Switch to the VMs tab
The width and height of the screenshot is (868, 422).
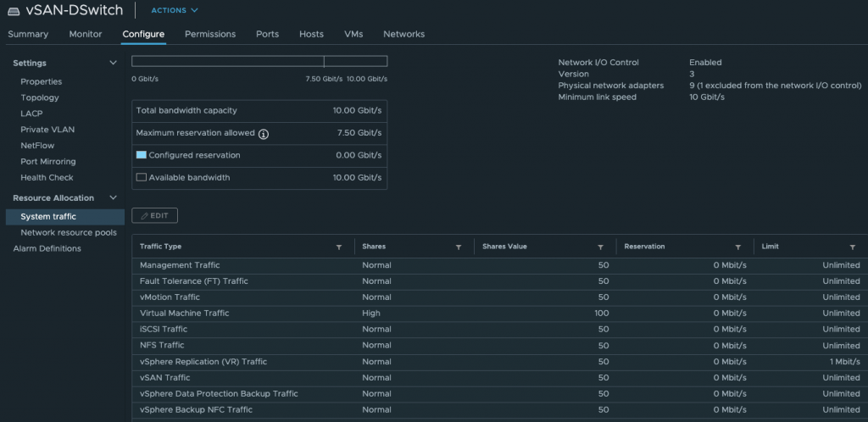pos(353,34)
